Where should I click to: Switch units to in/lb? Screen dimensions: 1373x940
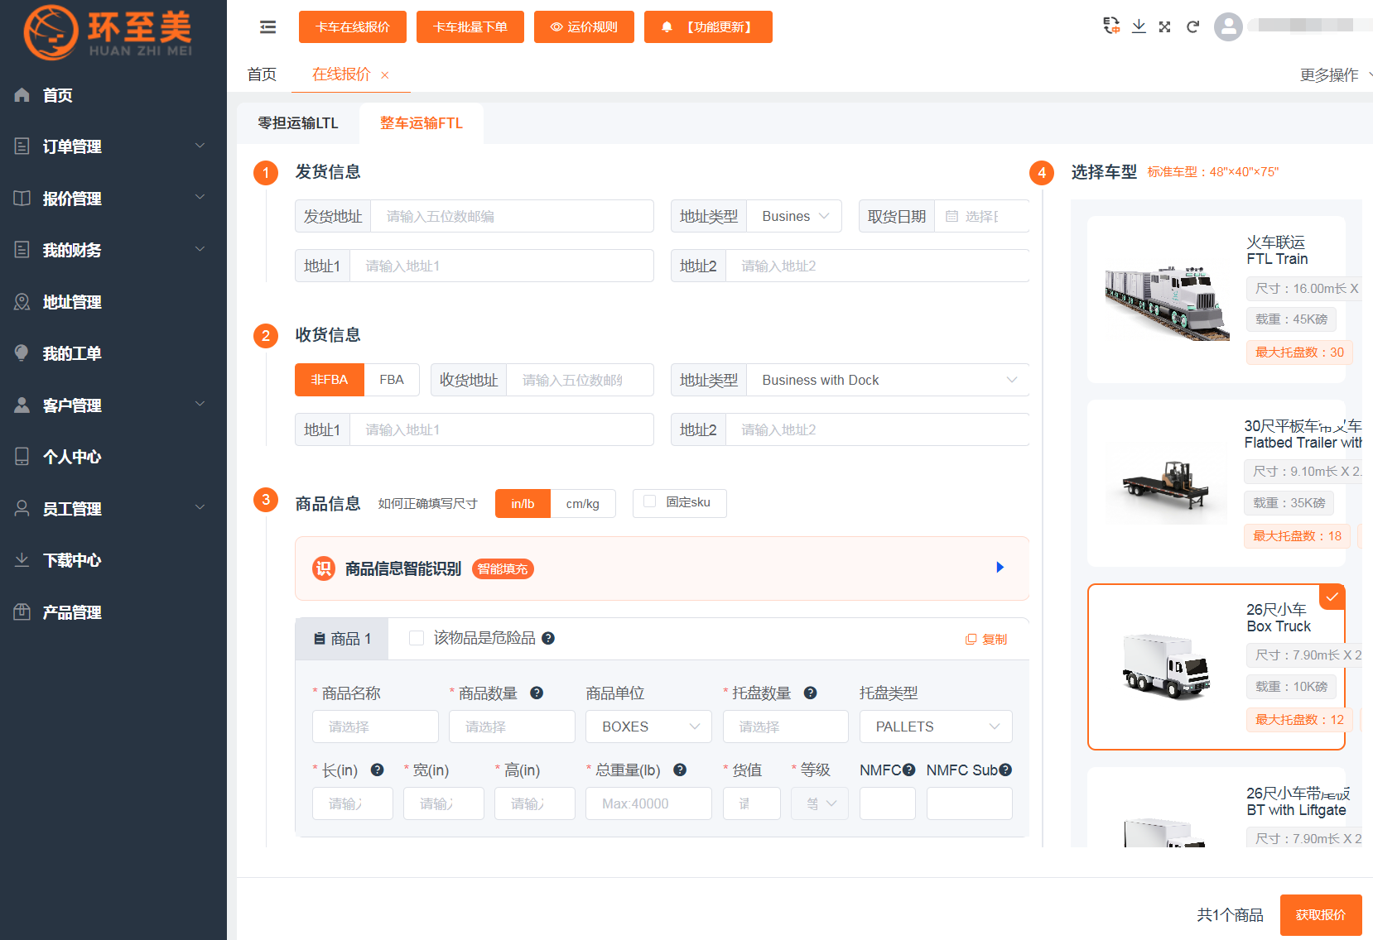[x=523, y=503]
